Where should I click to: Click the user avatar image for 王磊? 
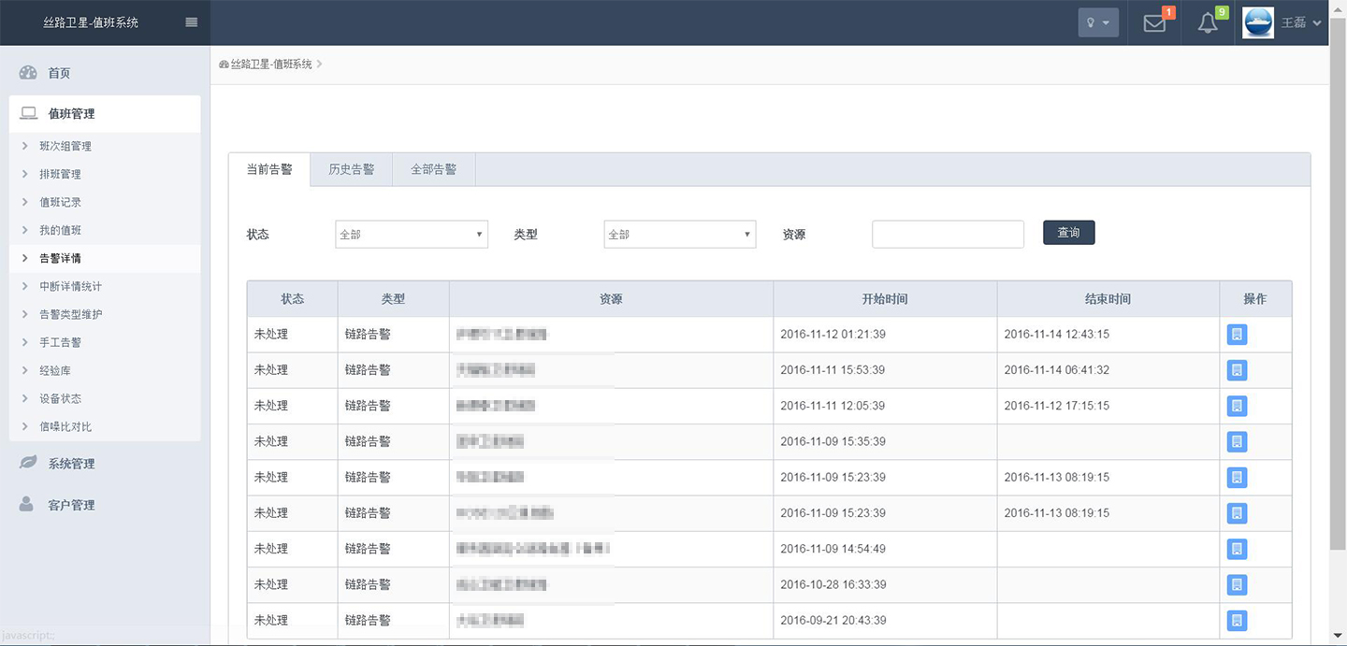click(x=1257, y=22)
